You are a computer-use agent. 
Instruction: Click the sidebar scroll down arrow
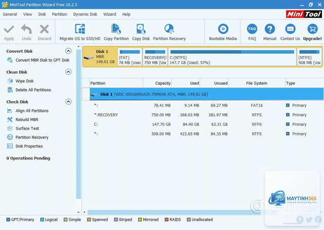[78, 212]
